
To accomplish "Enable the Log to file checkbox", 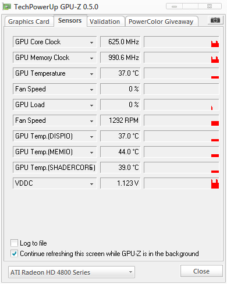I will [x=14, y=243].
